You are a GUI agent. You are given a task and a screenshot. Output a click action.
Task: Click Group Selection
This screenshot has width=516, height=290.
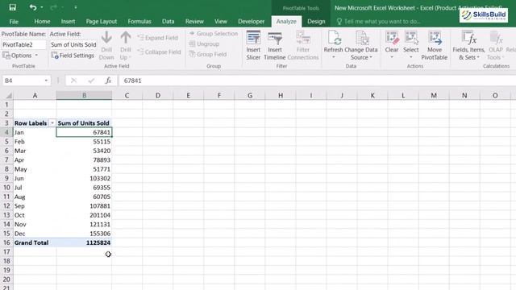pos(214,34)
